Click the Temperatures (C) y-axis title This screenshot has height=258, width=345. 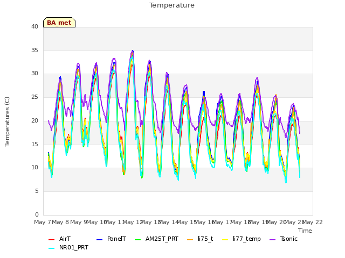pyautogui.click(x=7, y=121)
